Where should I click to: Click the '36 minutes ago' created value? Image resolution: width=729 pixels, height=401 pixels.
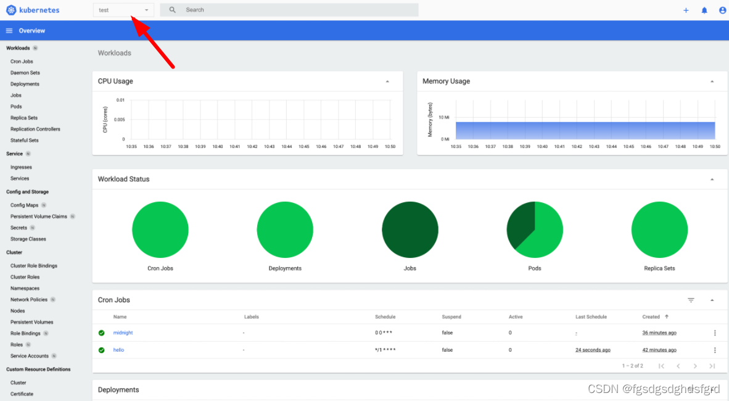pos(659,333)
